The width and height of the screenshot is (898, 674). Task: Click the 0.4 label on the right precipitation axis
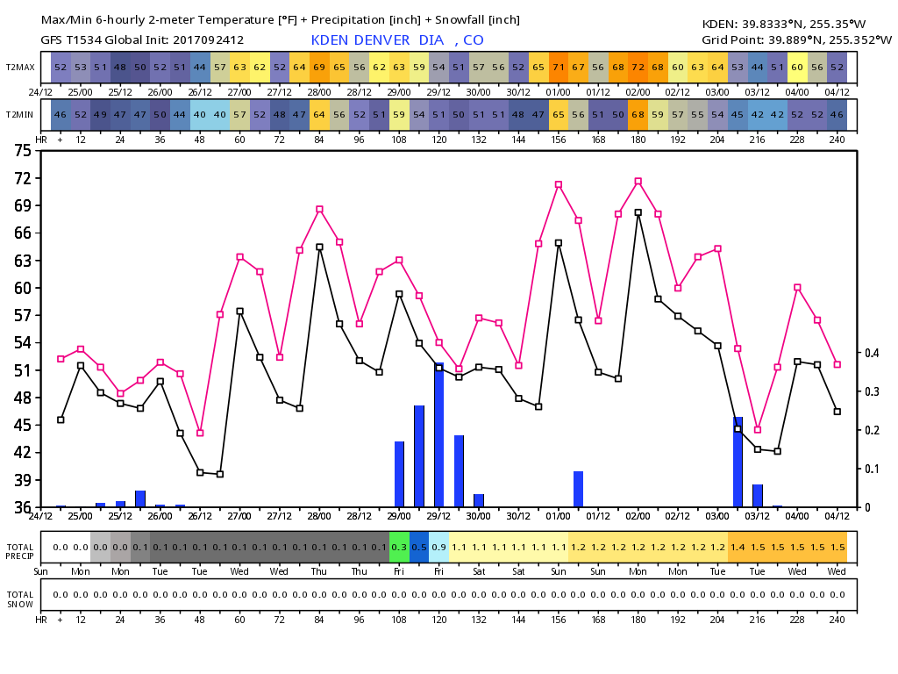pos(872,353)
